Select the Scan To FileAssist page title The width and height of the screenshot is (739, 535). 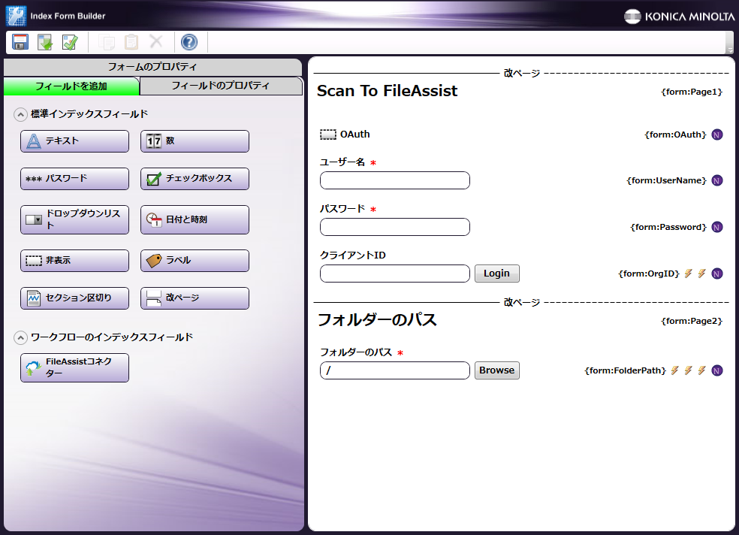(387, 91)
